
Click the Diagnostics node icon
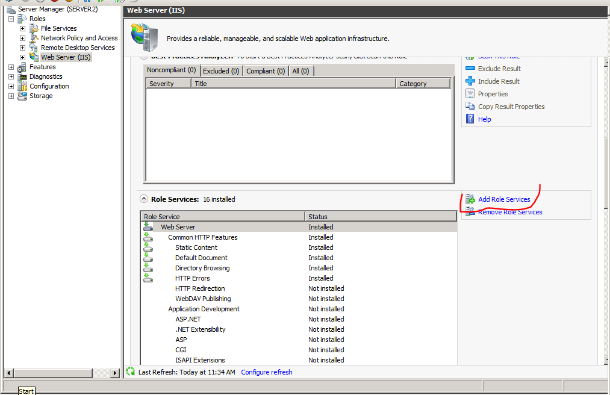coord(22,76)
